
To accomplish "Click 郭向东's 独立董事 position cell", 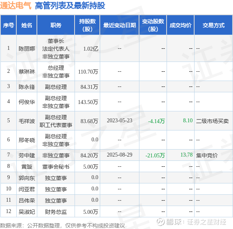I will (x=56, y=178).
